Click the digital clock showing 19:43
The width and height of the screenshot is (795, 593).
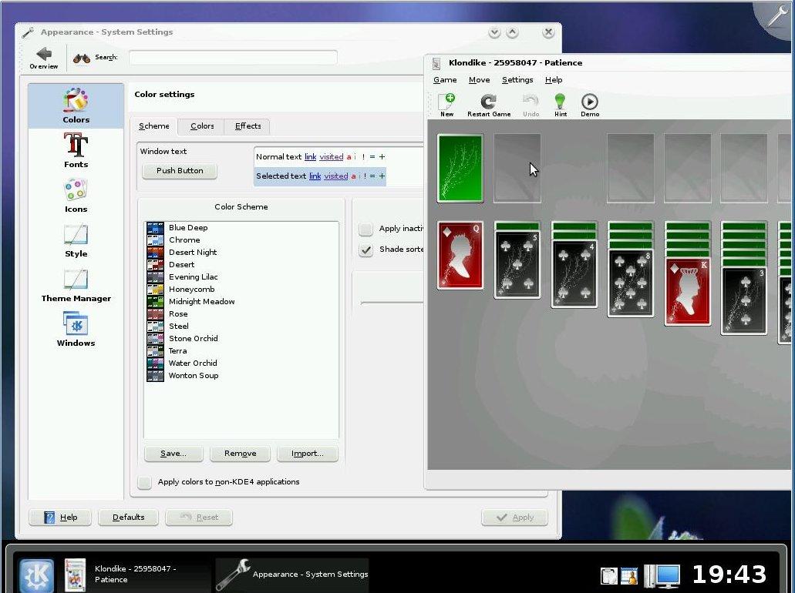pos(729,575)
